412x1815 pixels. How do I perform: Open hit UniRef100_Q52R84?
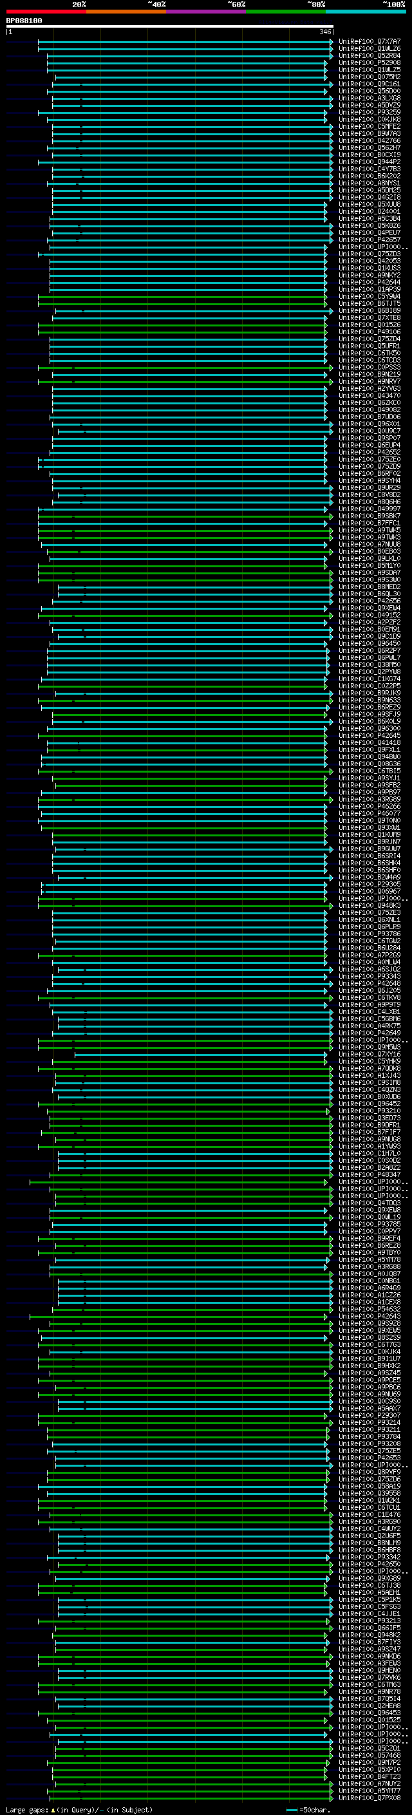click(370, 55)
